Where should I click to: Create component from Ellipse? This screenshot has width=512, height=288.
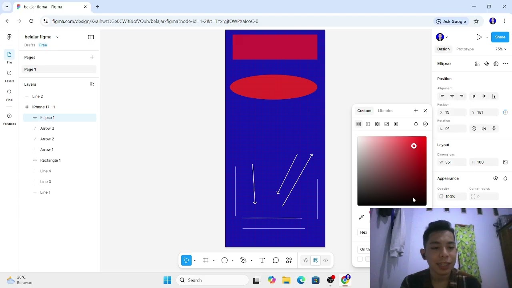coord(486,64)
